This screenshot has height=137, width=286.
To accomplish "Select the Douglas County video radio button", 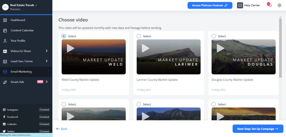I will (x=214, y=36).
